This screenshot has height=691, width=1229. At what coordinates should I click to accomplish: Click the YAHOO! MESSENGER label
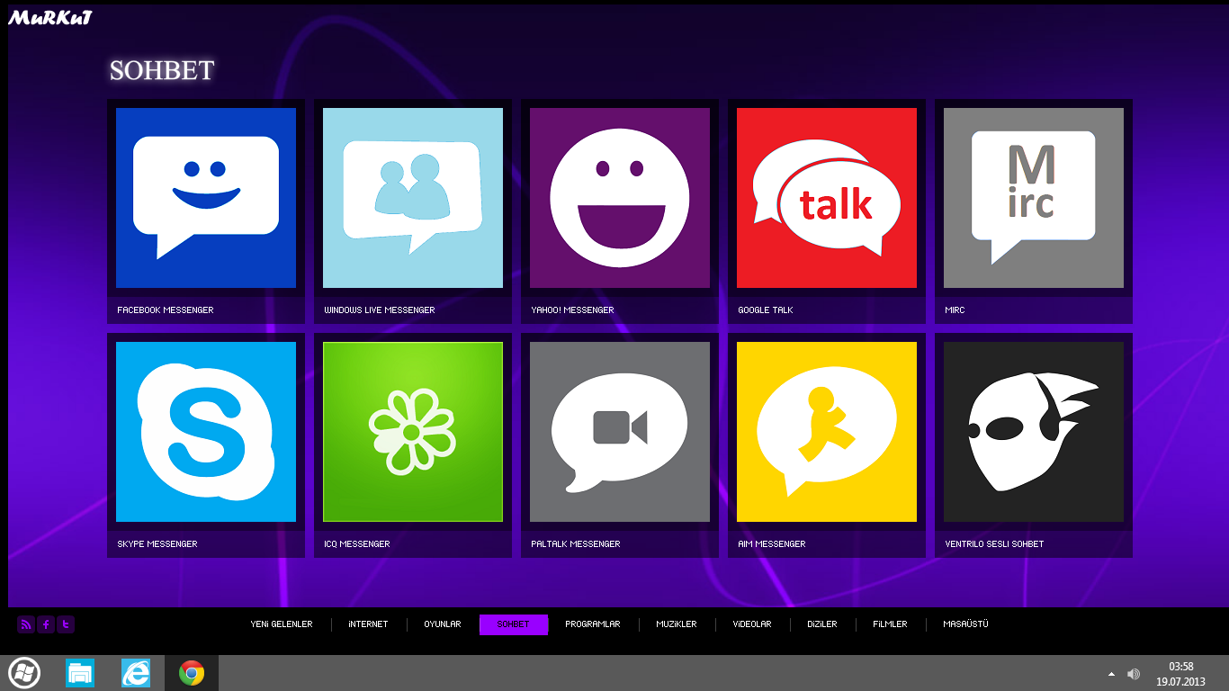click(572, 310)
